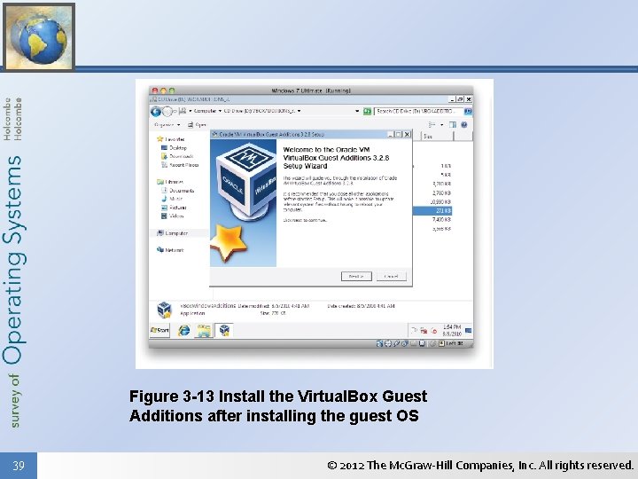Click the search magnifier icon in Explorer
This screenshot has height=479, width=638.
(468, 111)
